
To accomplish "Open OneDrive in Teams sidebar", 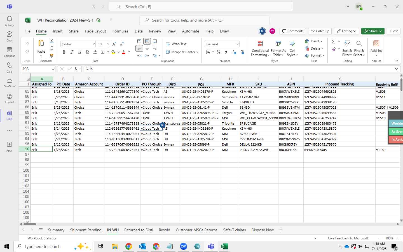I will click(9, 83).
